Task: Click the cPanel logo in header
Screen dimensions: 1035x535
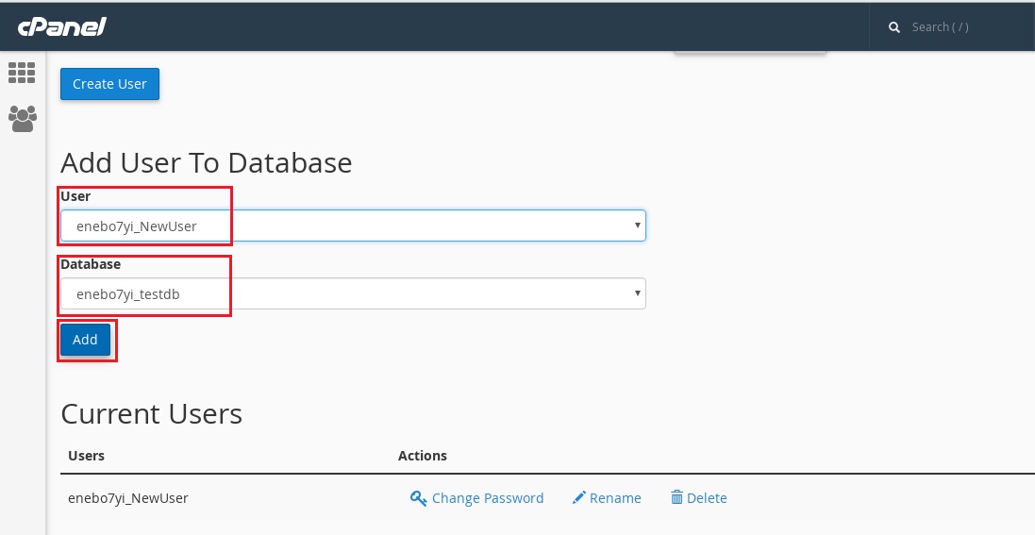Action: (x=62, y=26)
